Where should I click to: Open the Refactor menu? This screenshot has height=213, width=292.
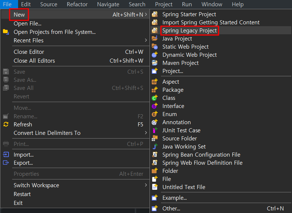[77, 4]
